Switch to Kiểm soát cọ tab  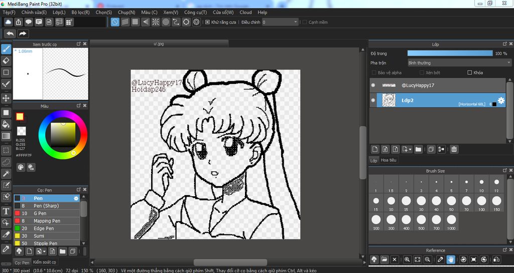pos(45,262)
